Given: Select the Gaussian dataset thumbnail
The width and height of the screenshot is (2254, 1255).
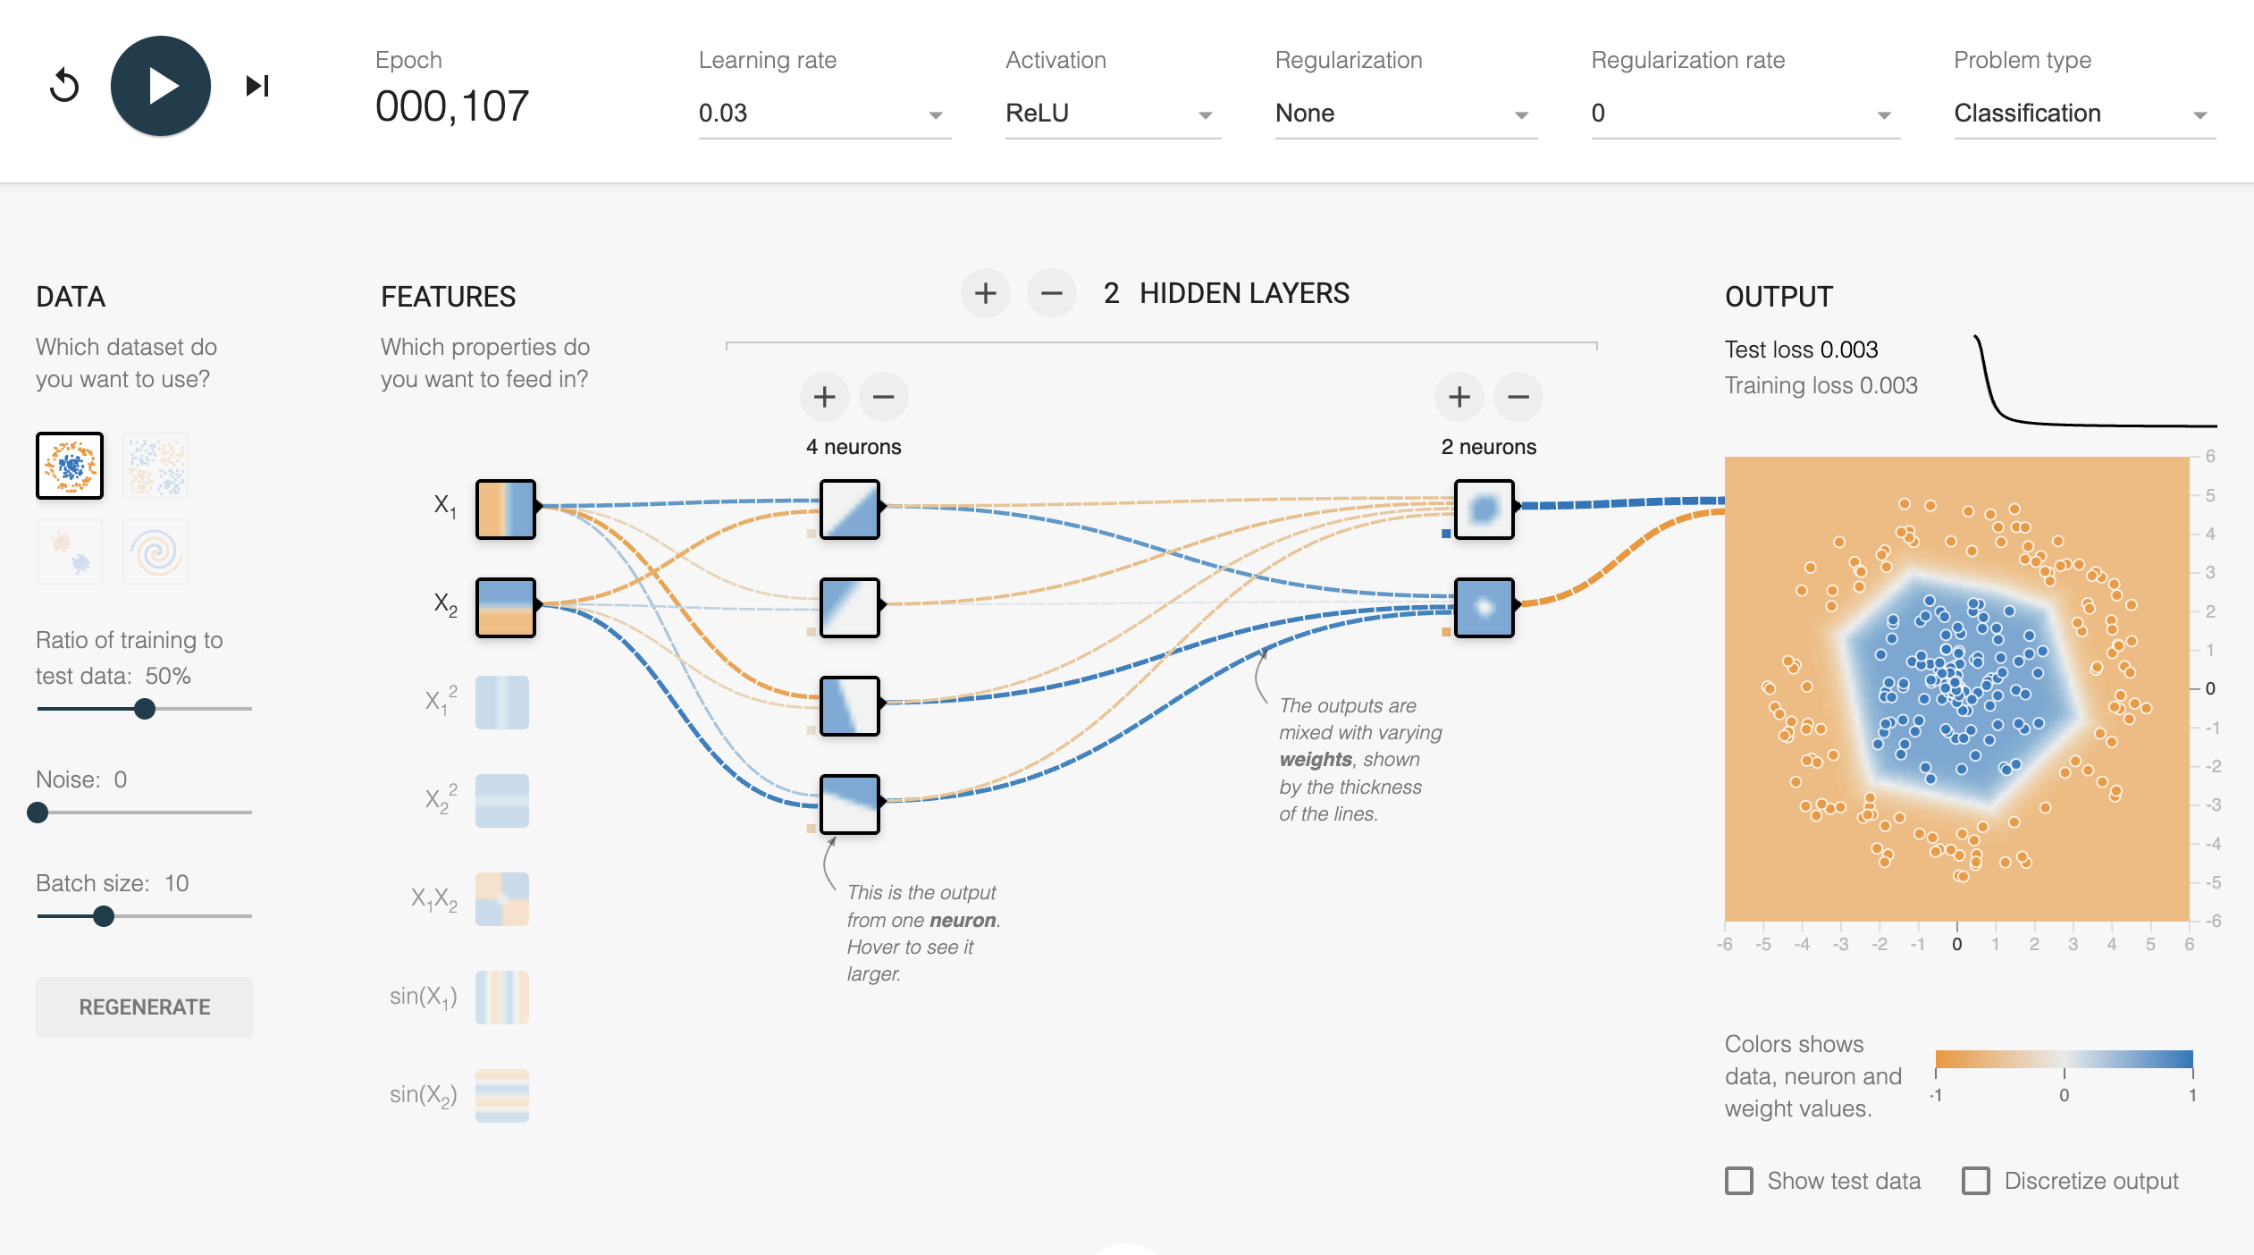Looking at the screenshot, I should 70,552.
